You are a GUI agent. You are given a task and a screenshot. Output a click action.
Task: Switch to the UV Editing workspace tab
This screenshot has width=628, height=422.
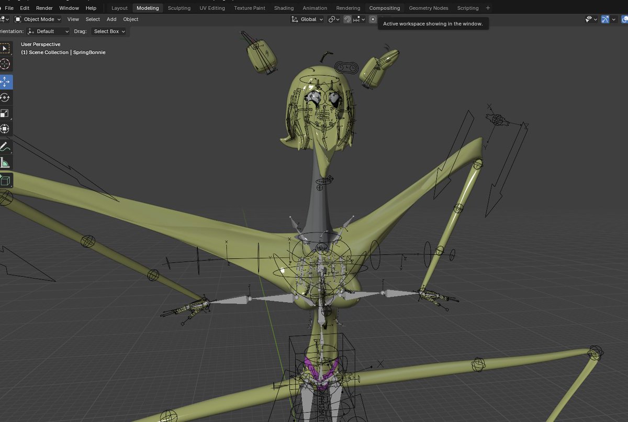coord(212,8)
